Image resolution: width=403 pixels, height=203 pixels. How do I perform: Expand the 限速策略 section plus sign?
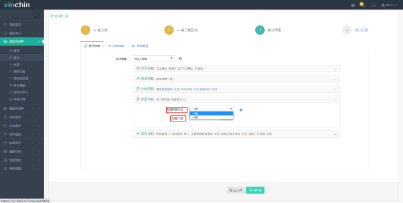(335, 79)
